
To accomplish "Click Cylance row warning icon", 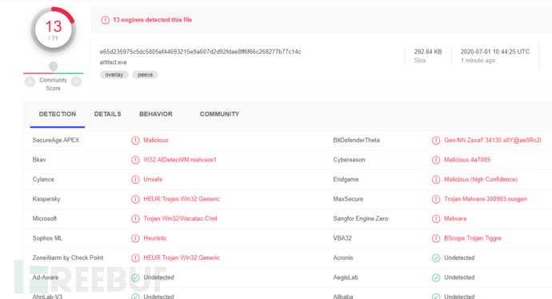I will tap(135, 180).
